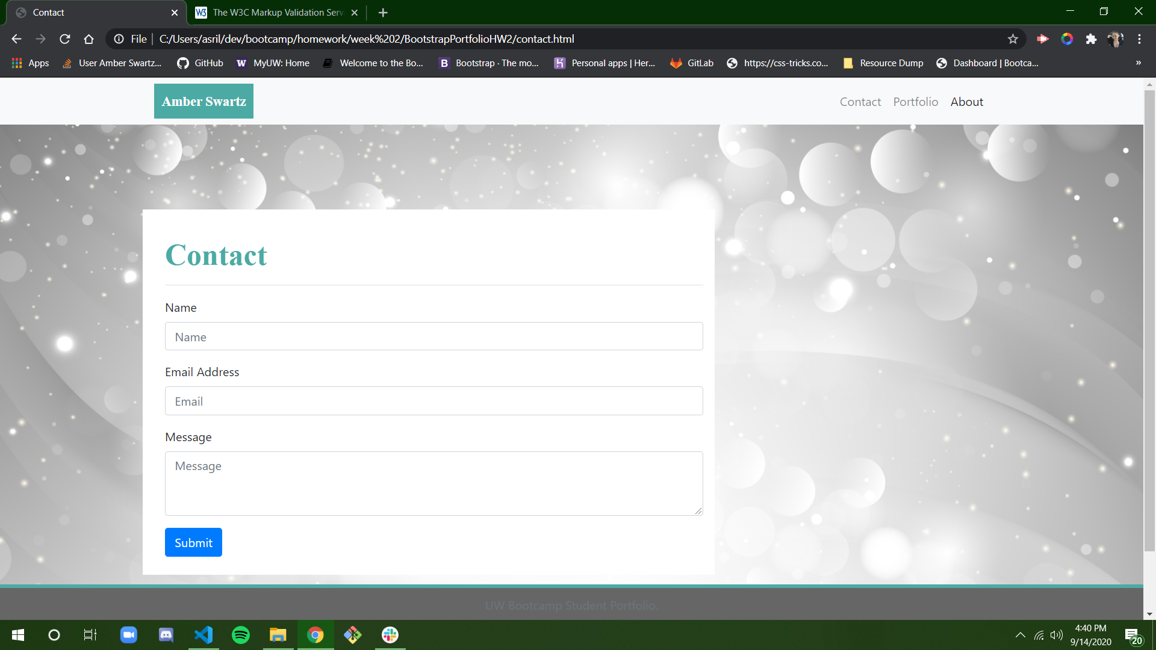Open the Slack app in the taskbar
Image resolution: width=1156 pixels, height=650 pixels.
(x=390, y=635)
